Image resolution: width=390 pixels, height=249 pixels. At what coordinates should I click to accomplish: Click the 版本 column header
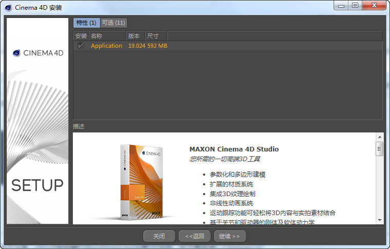(x=135, y=36)
